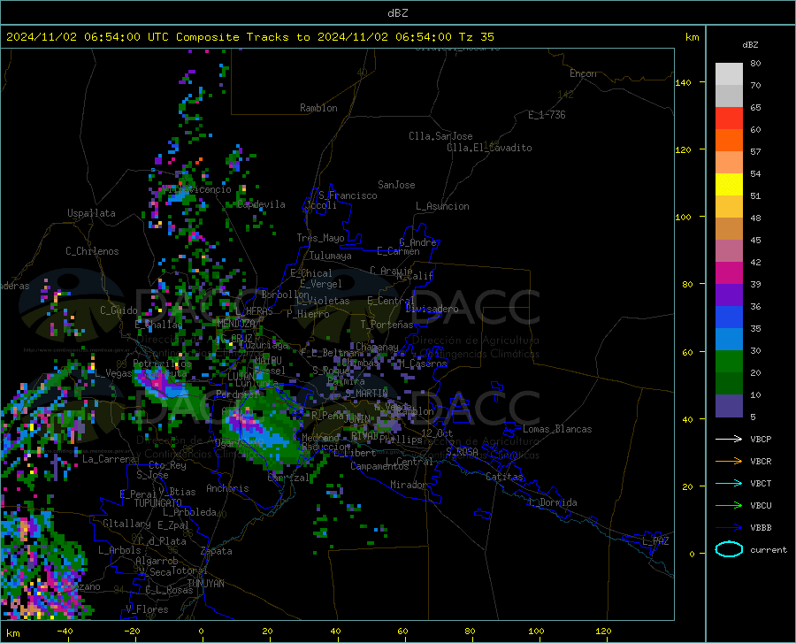Click the 'L_Dormida' map label
Image resolution: width=796 pixels, height=643 pixels.
point(553,502)
